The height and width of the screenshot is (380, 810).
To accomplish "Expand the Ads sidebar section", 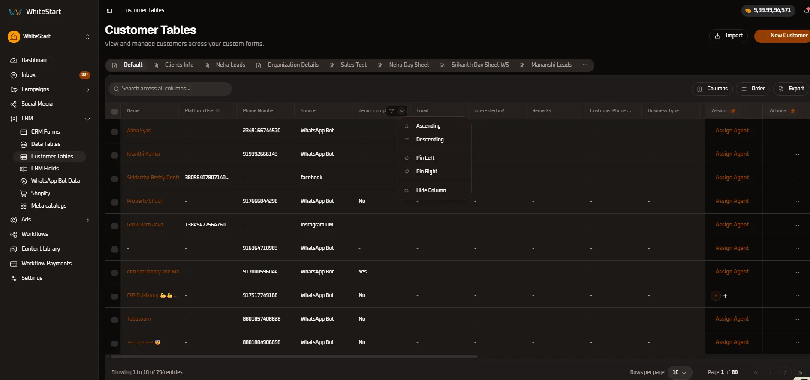I will point(87,220).
